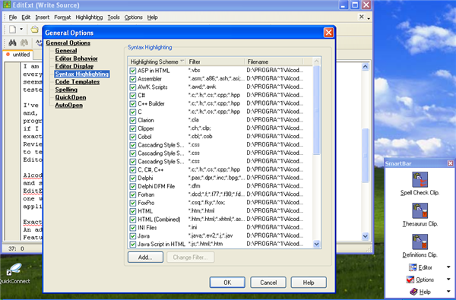Disable the Fortran highlighting scheme
This screenshot has height=300, width=456.
[x=133, y=194]
